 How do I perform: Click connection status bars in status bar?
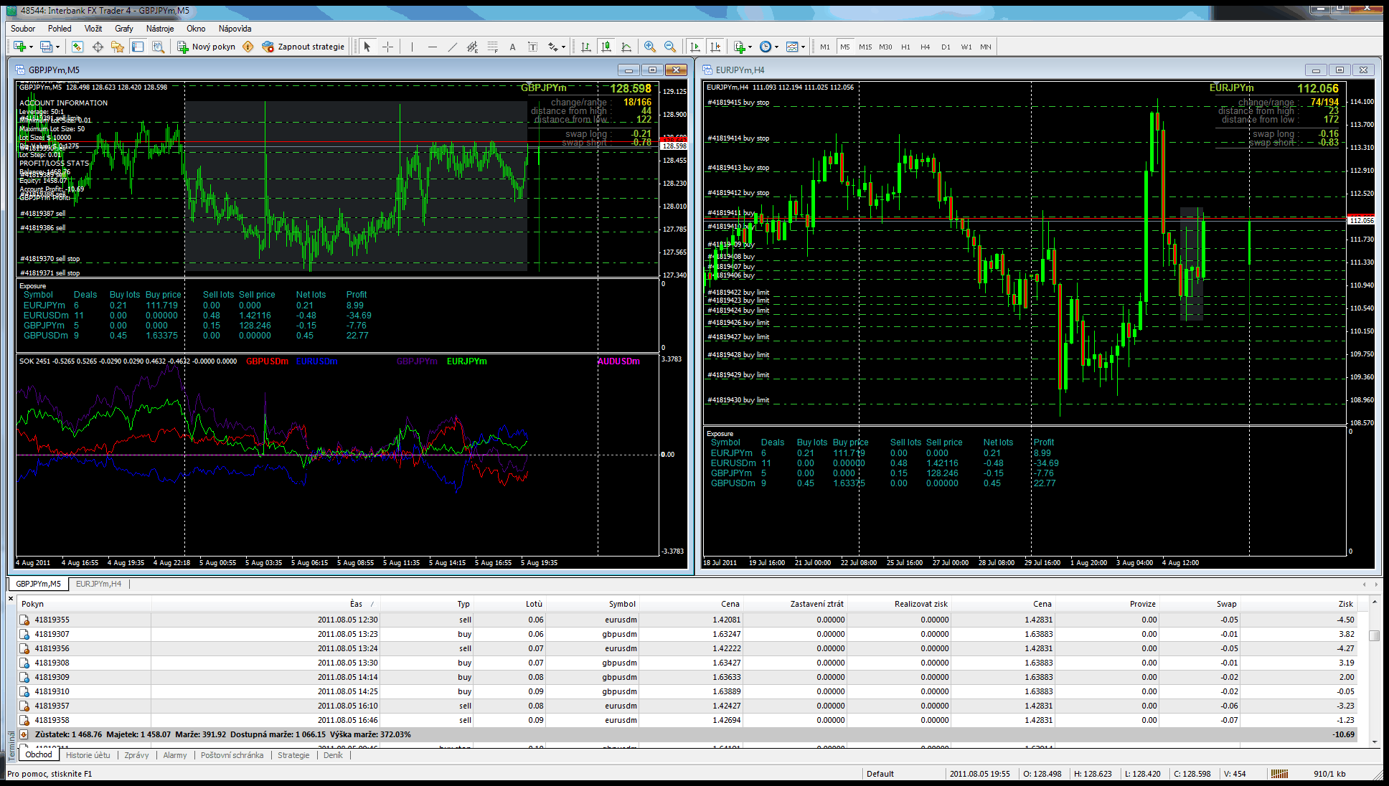(x=1279, y=774)
